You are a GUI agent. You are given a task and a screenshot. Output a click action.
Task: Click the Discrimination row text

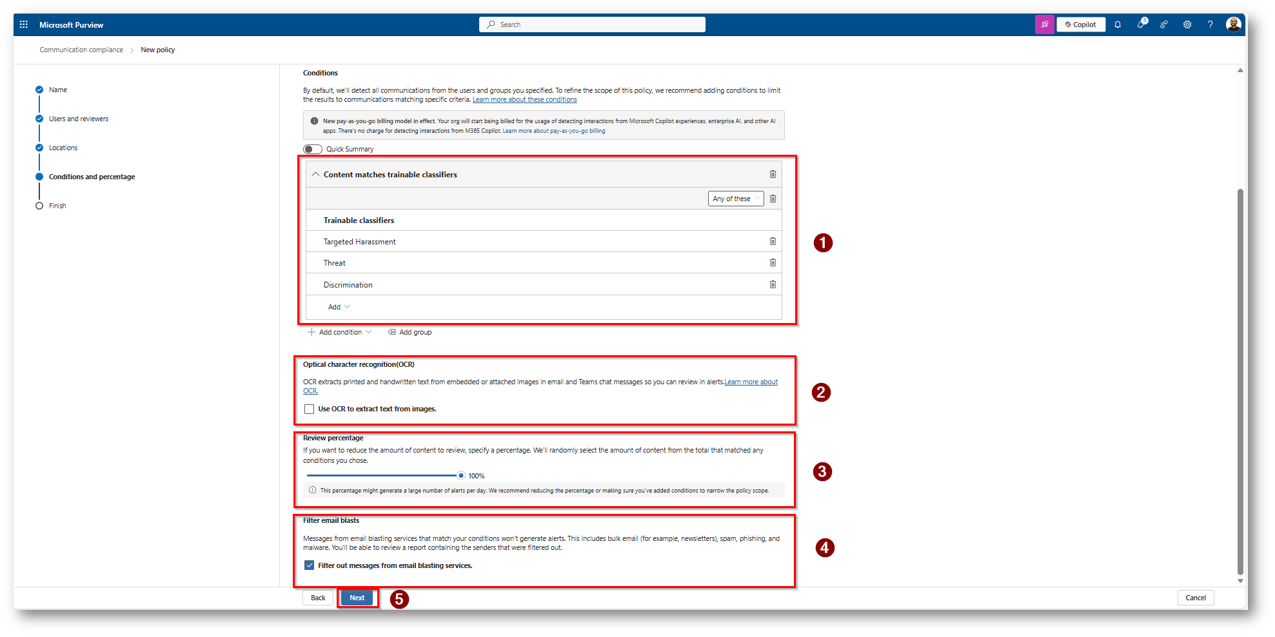click(348, 285)
